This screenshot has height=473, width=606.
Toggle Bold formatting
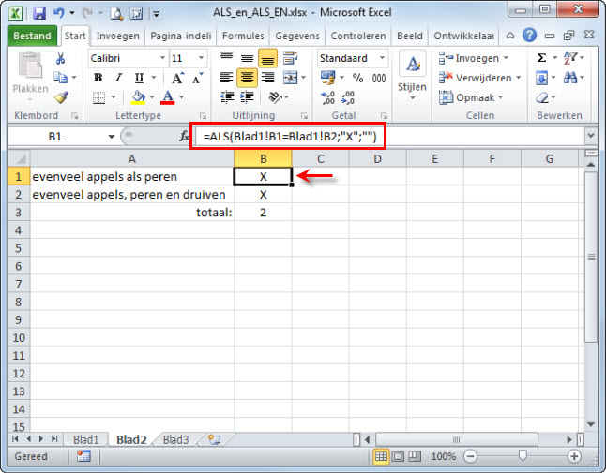pos(98,78)
